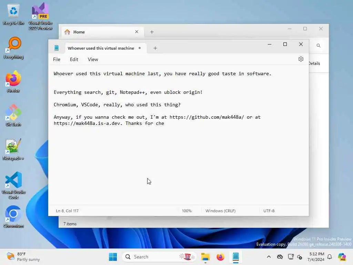Open Notepad settings gear
The height and width of the screenshot is (265, 353).
click(x=301, y=59)
